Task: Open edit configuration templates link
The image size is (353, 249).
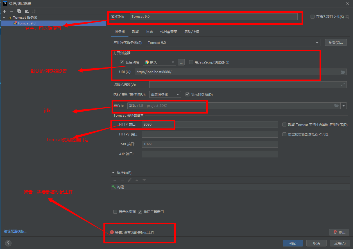Action: coord(15,231)
